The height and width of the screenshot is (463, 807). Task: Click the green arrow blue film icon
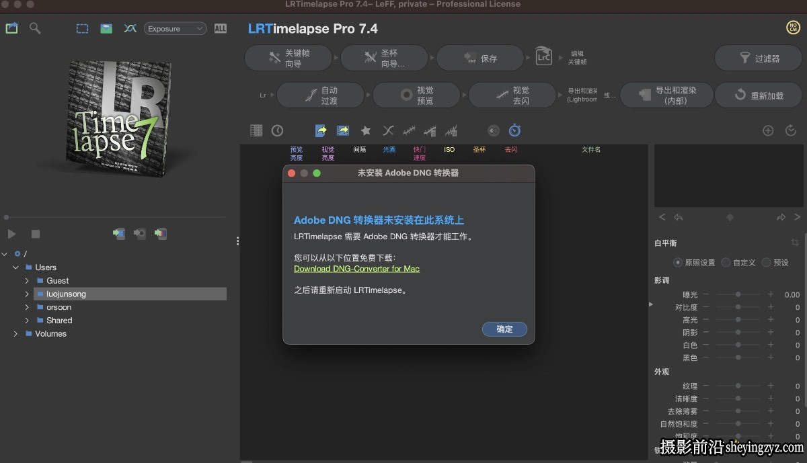pos(119,234)
